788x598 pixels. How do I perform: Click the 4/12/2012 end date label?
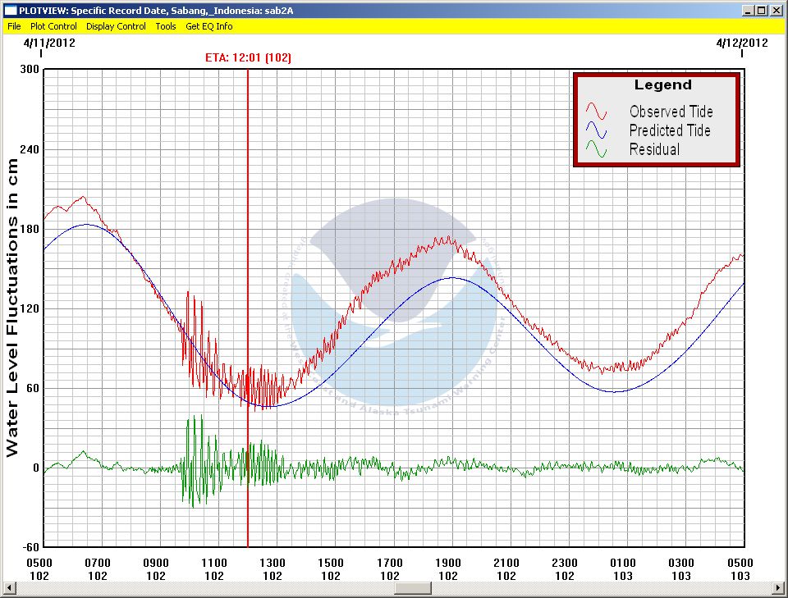[742, 43]
